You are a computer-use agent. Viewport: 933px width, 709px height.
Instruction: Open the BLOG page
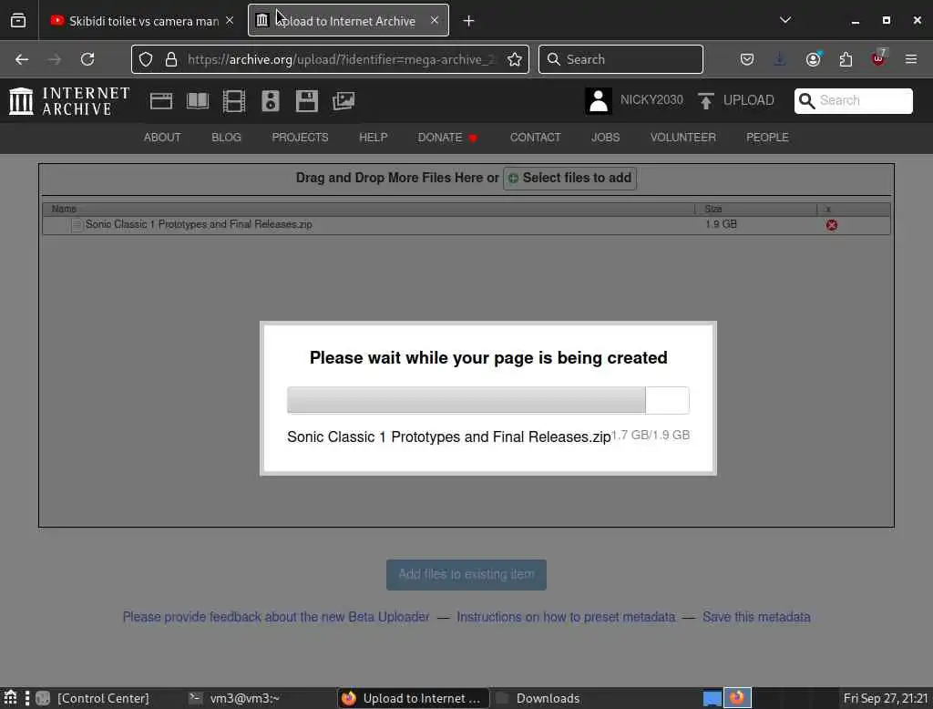pyautogui.click(x=226, y=138)
